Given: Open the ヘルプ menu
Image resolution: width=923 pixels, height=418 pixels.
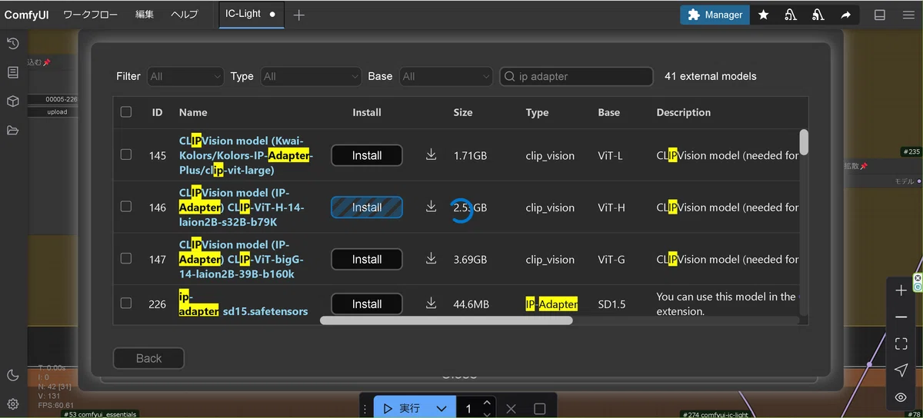Looking at the screenshot, I should pos(184,15).
